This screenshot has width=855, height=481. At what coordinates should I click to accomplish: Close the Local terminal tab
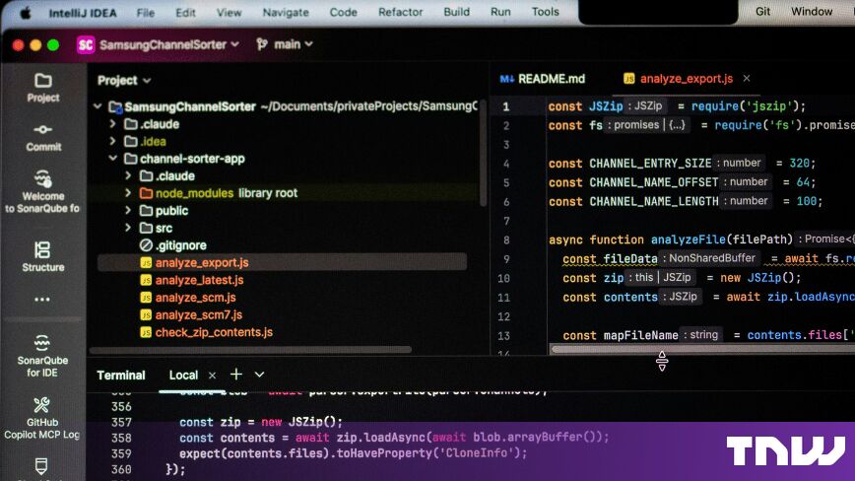pyautogui.click(x=212, y=376)
